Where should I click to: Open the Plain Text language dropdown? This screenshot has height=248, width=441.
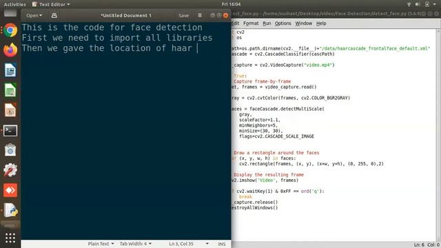coord(101,244)
